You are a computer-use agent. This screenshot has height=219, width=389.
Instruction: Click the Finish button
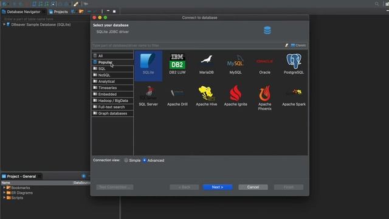coord(289,187)
